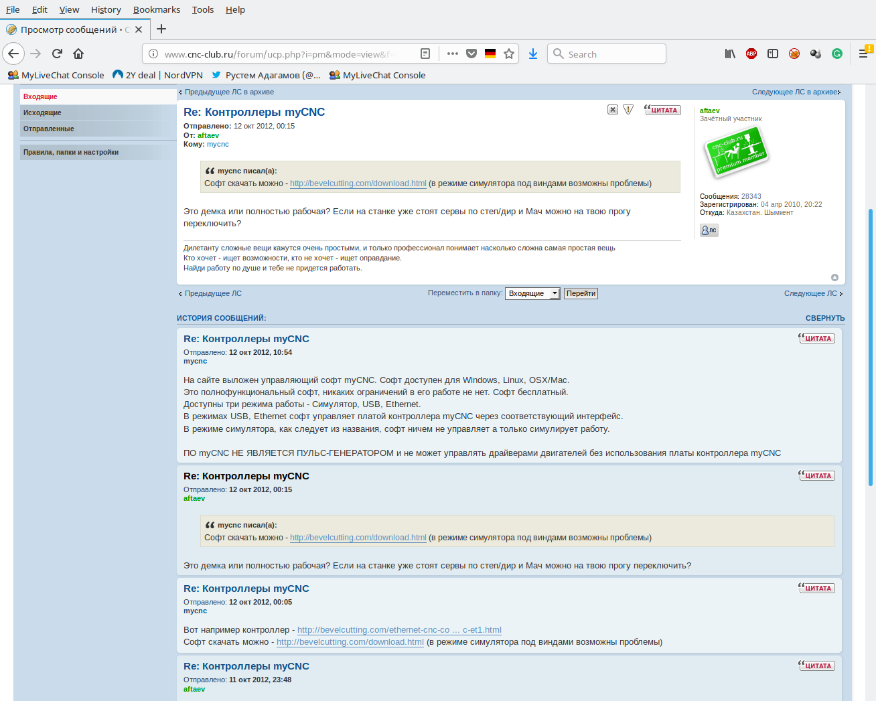This screenshot has height=701, width=876.
Task: Go back with the browser Back arrow
Action: point(13,54)
